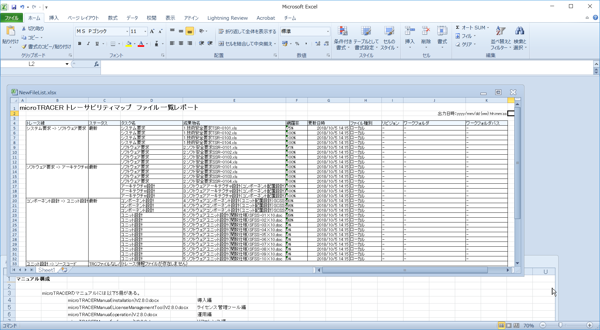Click the Save icon in quick access toolbar
600x330 pixels.
(14, 7)
